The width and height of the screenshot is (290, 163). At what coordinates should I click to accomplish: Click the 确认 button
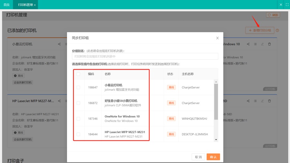pyautogui.click(x=213, y=157)
